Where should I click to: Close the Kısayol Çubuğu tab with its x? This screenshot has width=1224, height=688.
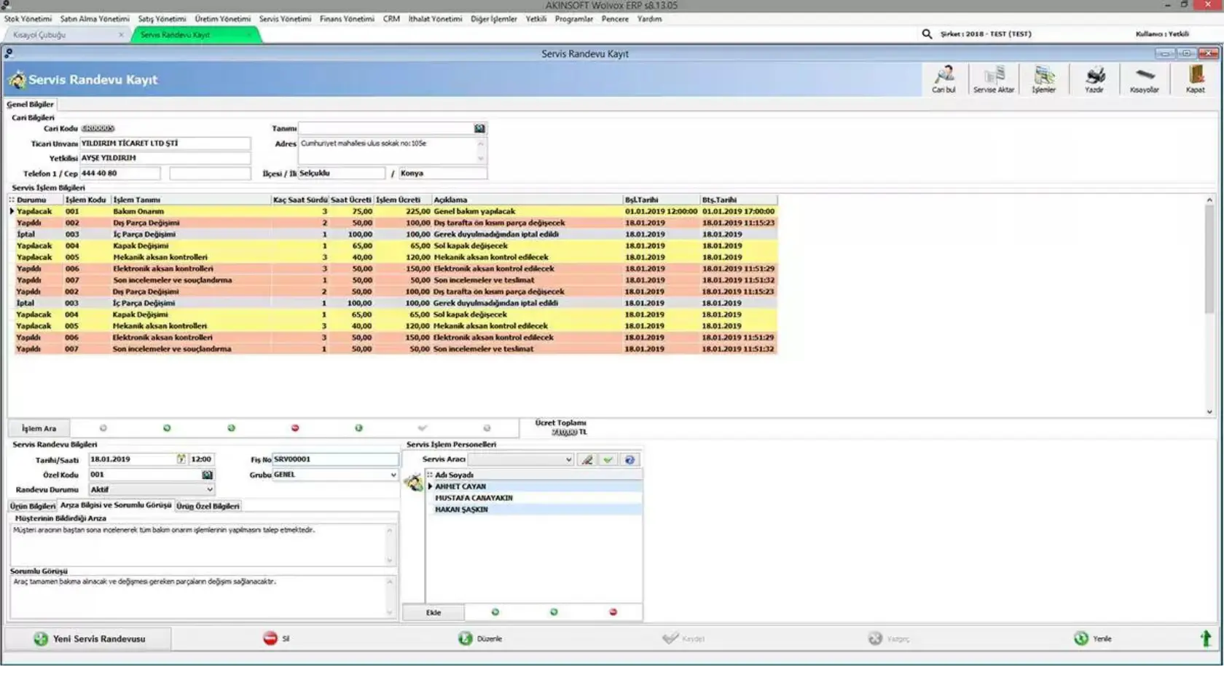[121, 35]
